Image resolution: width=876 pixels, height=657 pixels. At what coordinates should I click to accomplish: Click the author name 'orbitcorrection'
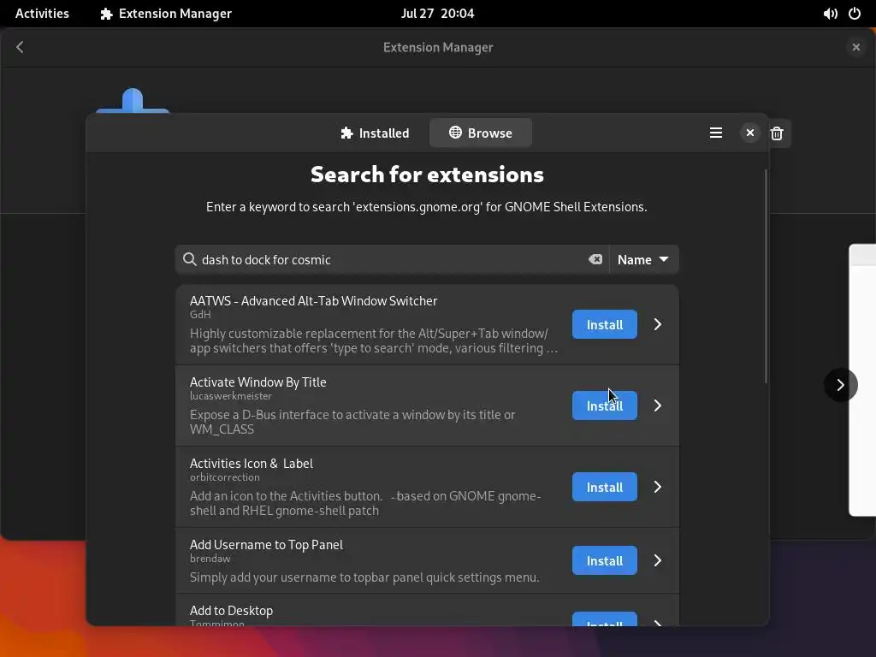(225, 477)
